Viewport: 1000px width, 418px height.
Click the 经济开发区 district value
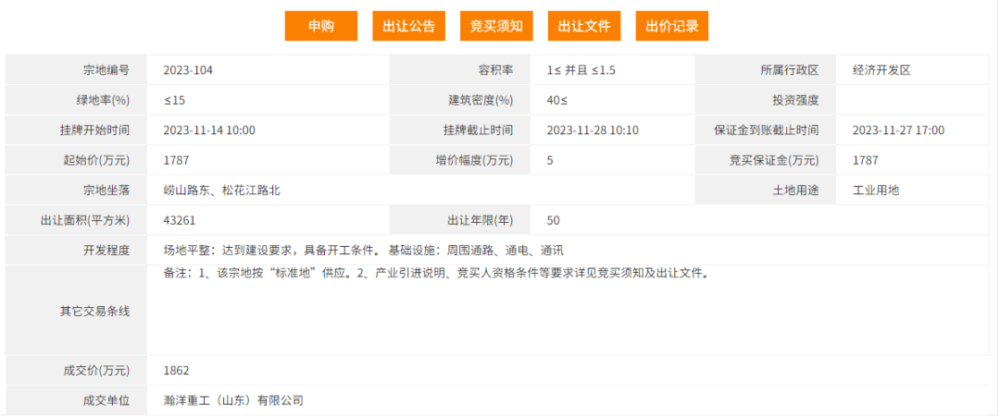(881, 70)
